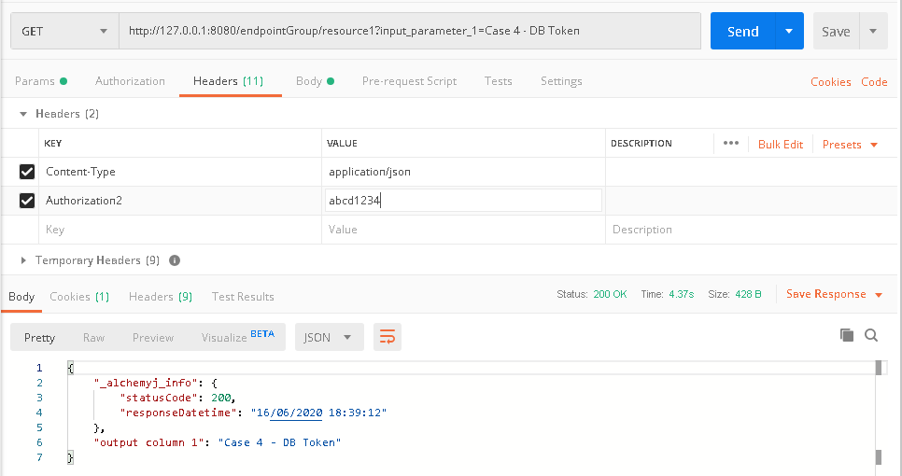Collapse the Headers (2) section
Image resolution: width=902 pixels, height=476 pixels.
coord(24,114)
